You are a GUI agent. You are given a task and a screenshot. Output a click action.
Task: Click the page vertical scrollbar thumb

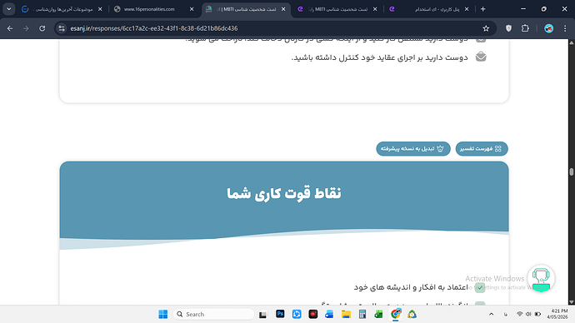(x=571, y=171)
